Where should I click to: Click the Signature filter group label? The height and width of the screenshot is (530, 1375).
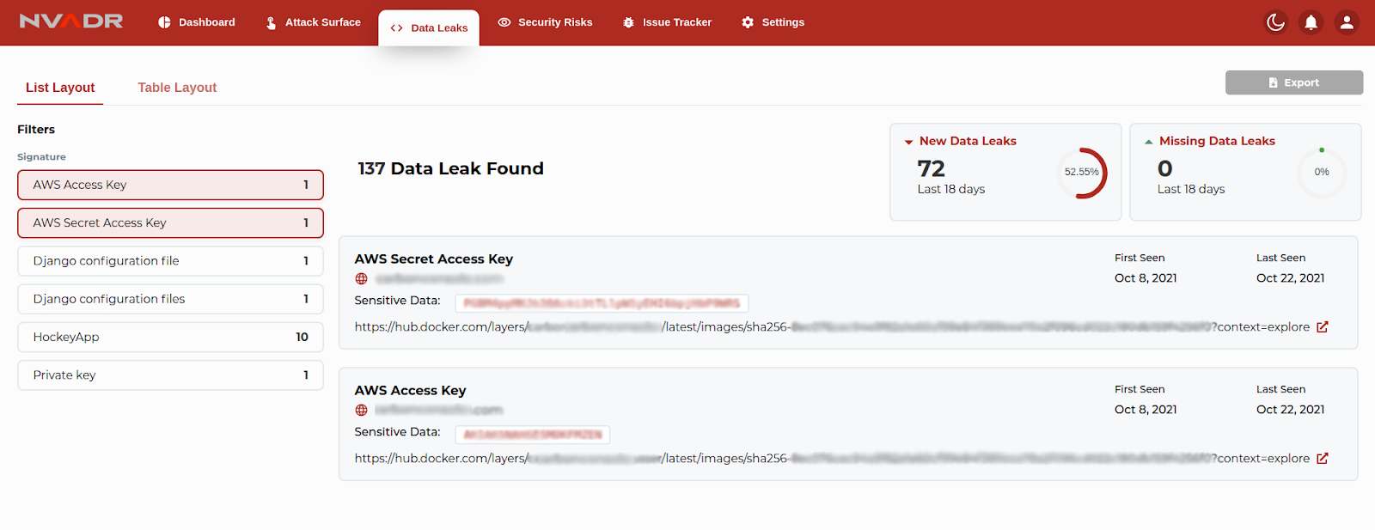point(41,157)
